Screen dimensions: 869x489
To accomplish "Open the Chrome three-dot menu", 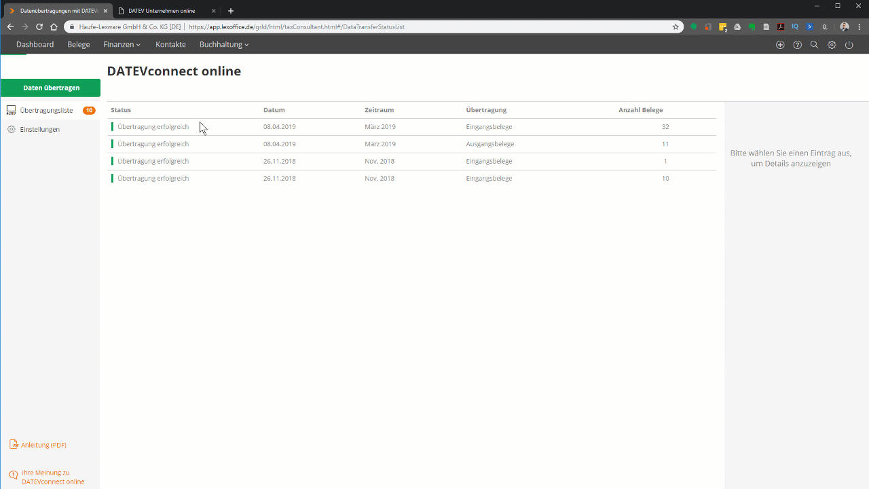I will (859, 27).
